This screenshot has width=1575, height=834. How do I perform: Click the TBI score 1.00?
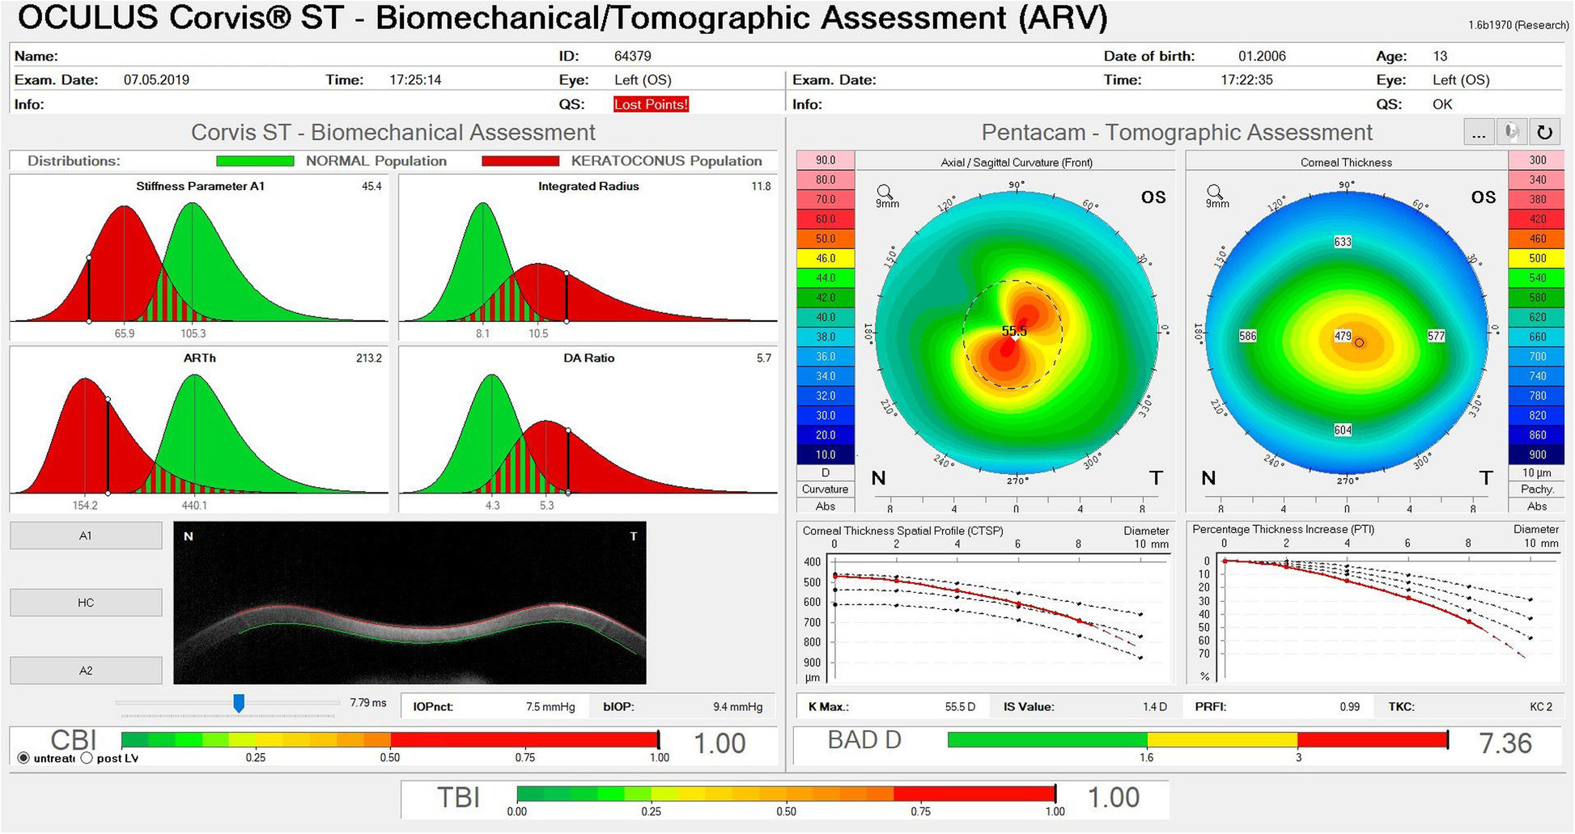(x=1114, y=798)
